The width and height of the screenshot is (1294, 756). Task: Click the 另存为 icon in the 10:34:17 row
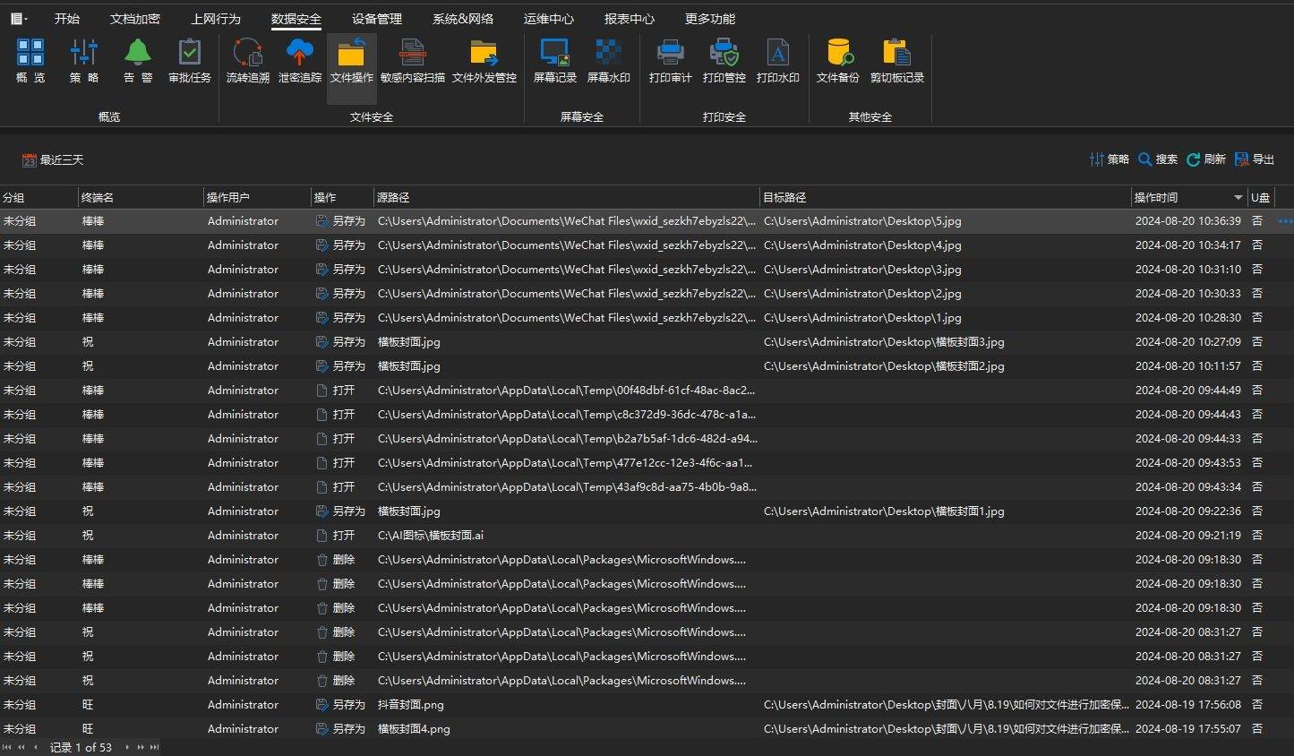322,245
